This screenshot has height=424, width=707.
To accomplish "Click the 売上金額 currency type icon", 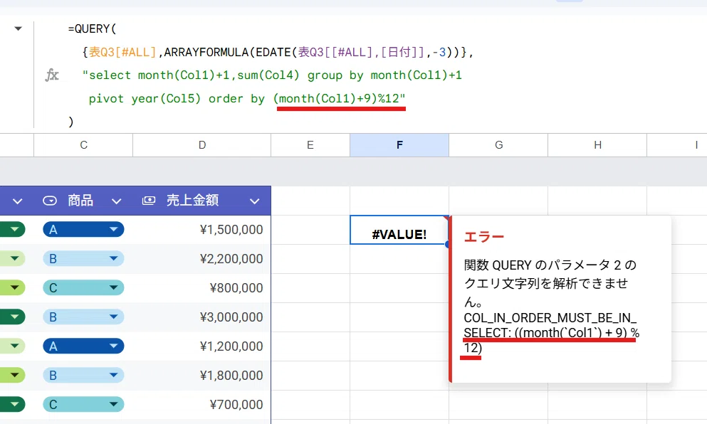I will (149, 201).
